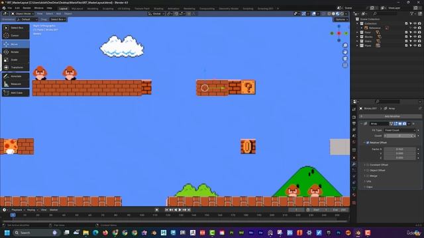The image size is (424, 238).
Task: Select the Measure tool
Action: [16, 84]
